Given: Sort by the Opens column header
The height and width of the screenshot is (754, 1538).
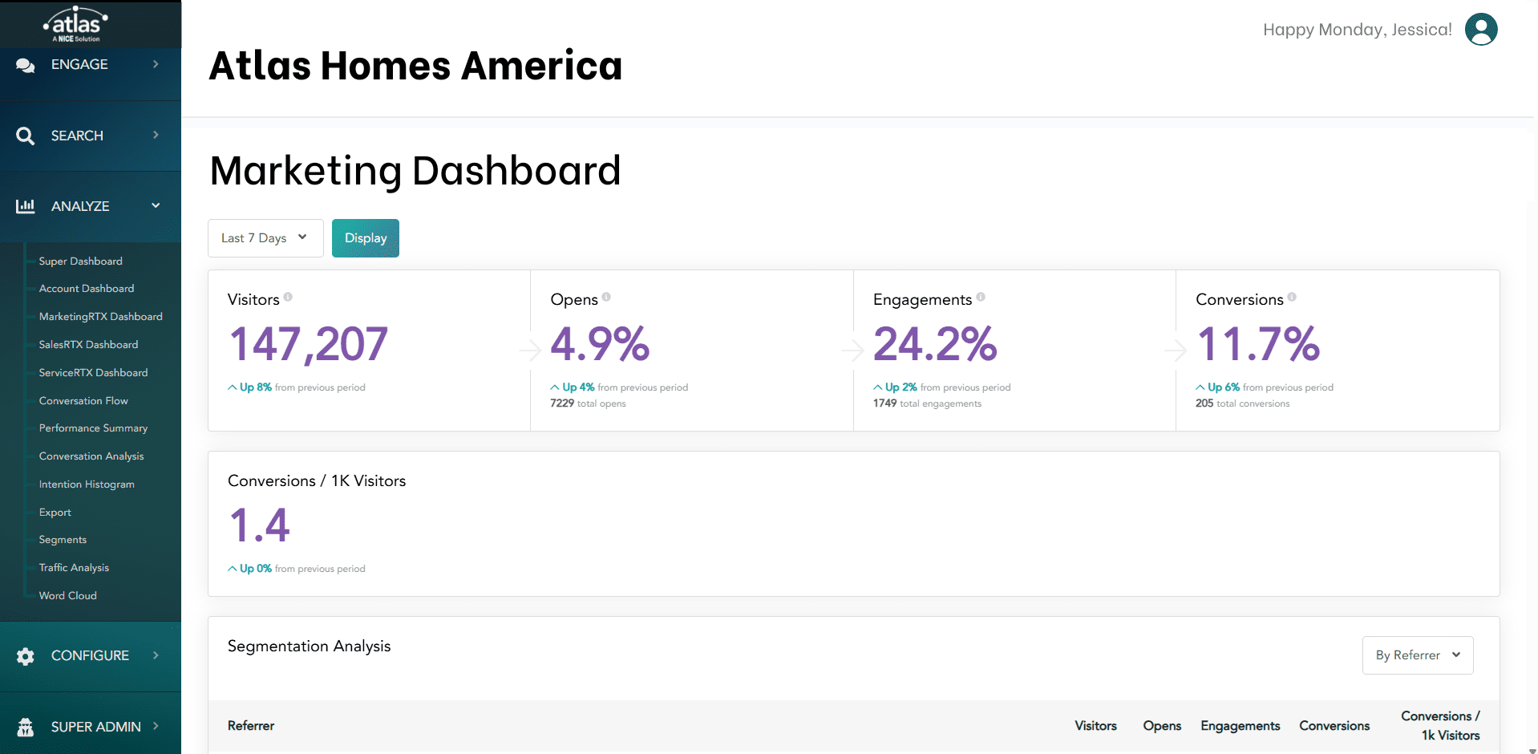Looking at the screenshot, I should pos(1162,726).
